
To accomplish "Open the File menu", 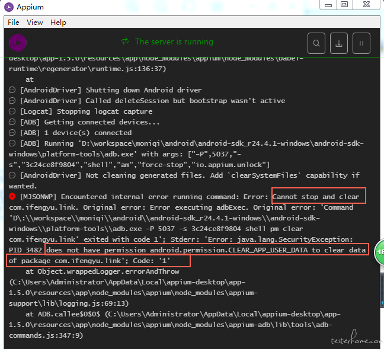I will 13,23.
